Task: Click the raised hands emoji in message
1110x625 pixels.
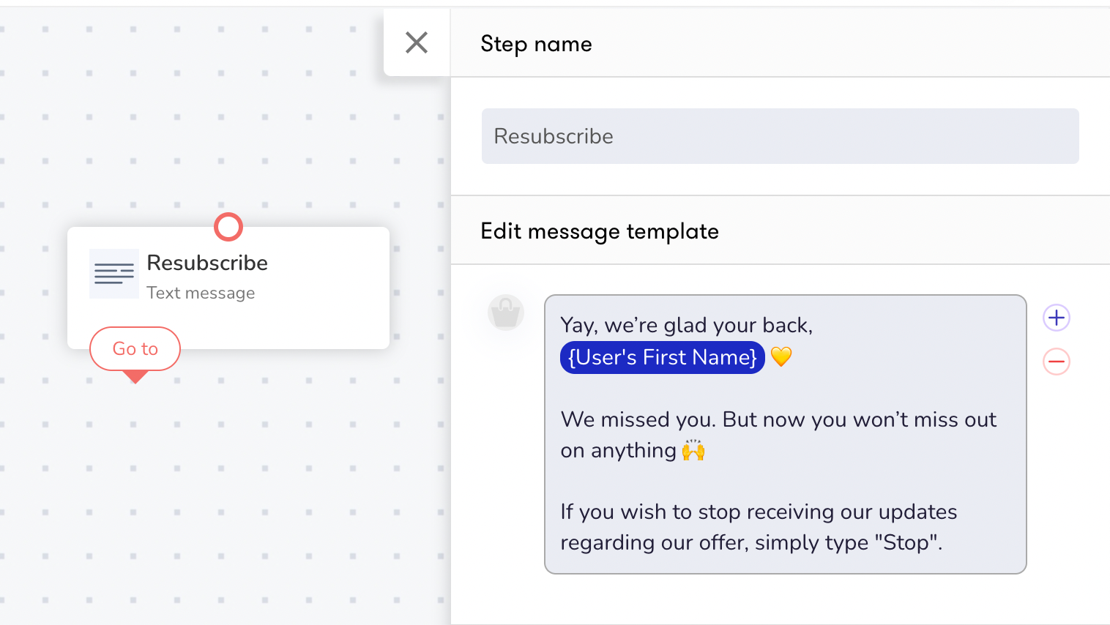Action: pos(693,450)
